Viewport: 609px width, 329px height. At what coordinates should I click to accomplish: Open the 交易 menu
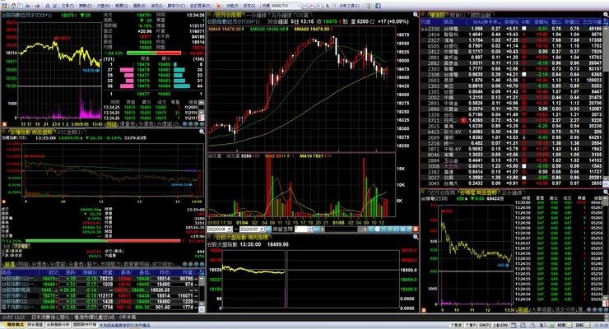(67, 6)
